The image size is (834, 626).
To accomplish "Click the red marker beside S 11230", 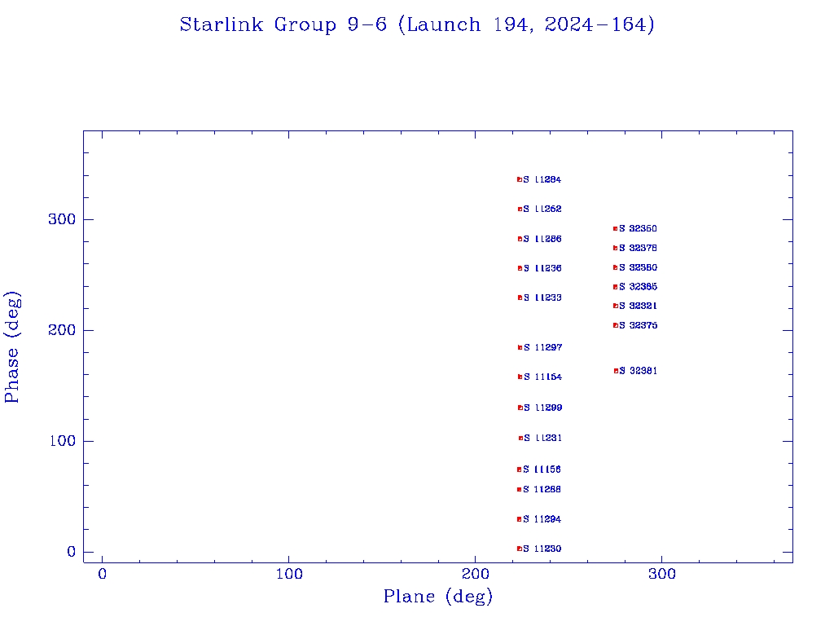I will pos(519,549).
